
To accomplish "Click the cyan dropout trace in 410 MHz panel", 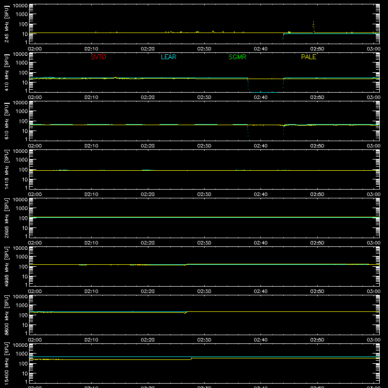I will [x=265, y=85].
